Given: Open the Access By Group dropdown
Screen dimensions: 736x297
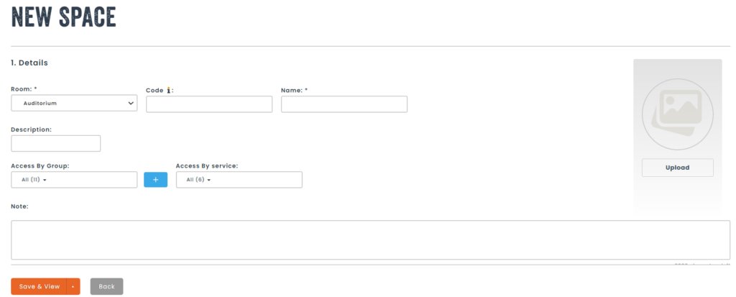Looking at the screenshot, I should pyautogui.click(x=74, y=180).
